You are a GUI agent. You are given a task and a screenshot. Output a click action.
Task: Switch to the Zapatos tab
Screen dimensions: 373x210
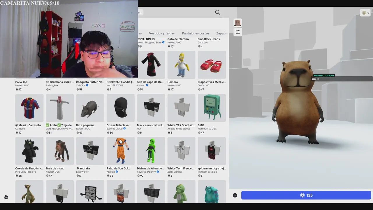point(222,33)
